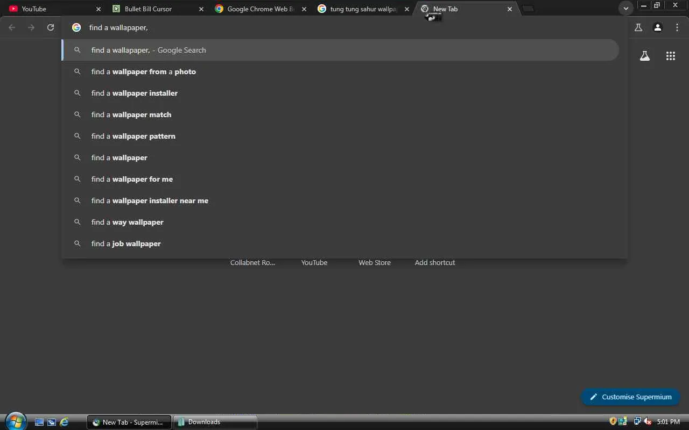Viewport: 689px width, 430px height.
Task: Select the 'find a wallapaper, - Google Search' suggestion
Action: [x=340, y=50]
